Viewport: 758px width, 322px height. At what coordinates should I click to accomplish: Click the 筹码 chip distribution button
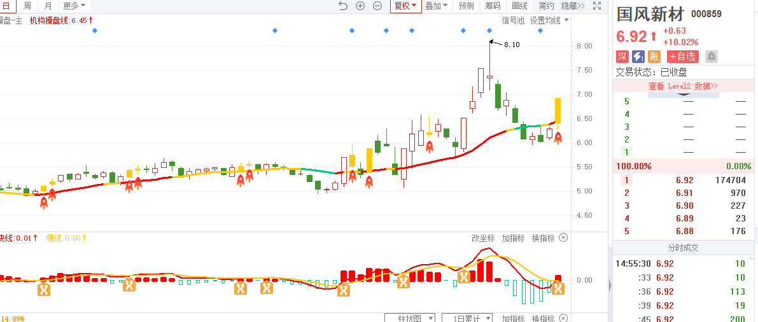pyautogui.click(x=493, y=6)
